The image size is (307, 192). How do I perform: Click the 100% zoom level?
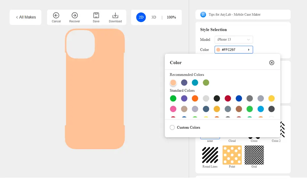pos(171,17)
